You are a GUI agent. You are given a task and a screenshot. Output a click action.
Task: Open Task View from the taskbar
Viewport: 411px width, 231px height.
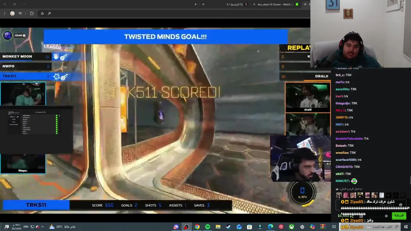[334, 227]
